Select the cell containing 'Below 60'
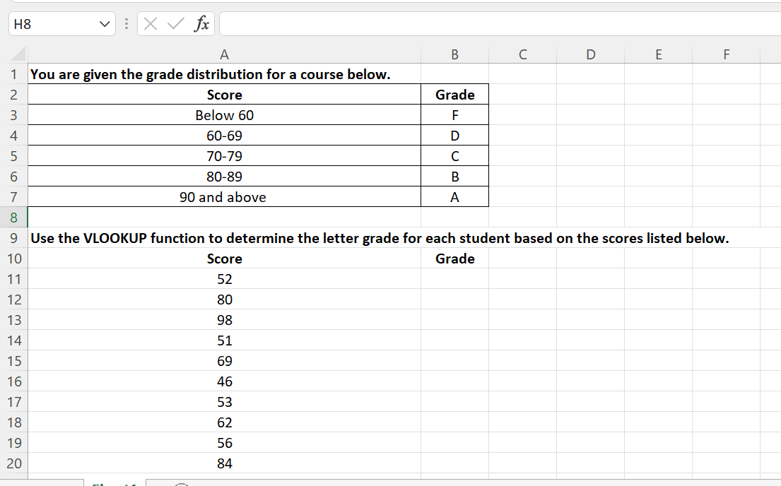Viewport: 781px width, 486px height. click(x=224, y=114)
